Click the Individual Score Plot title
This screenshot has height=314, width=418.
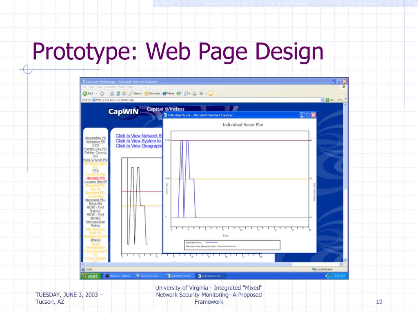243,125
